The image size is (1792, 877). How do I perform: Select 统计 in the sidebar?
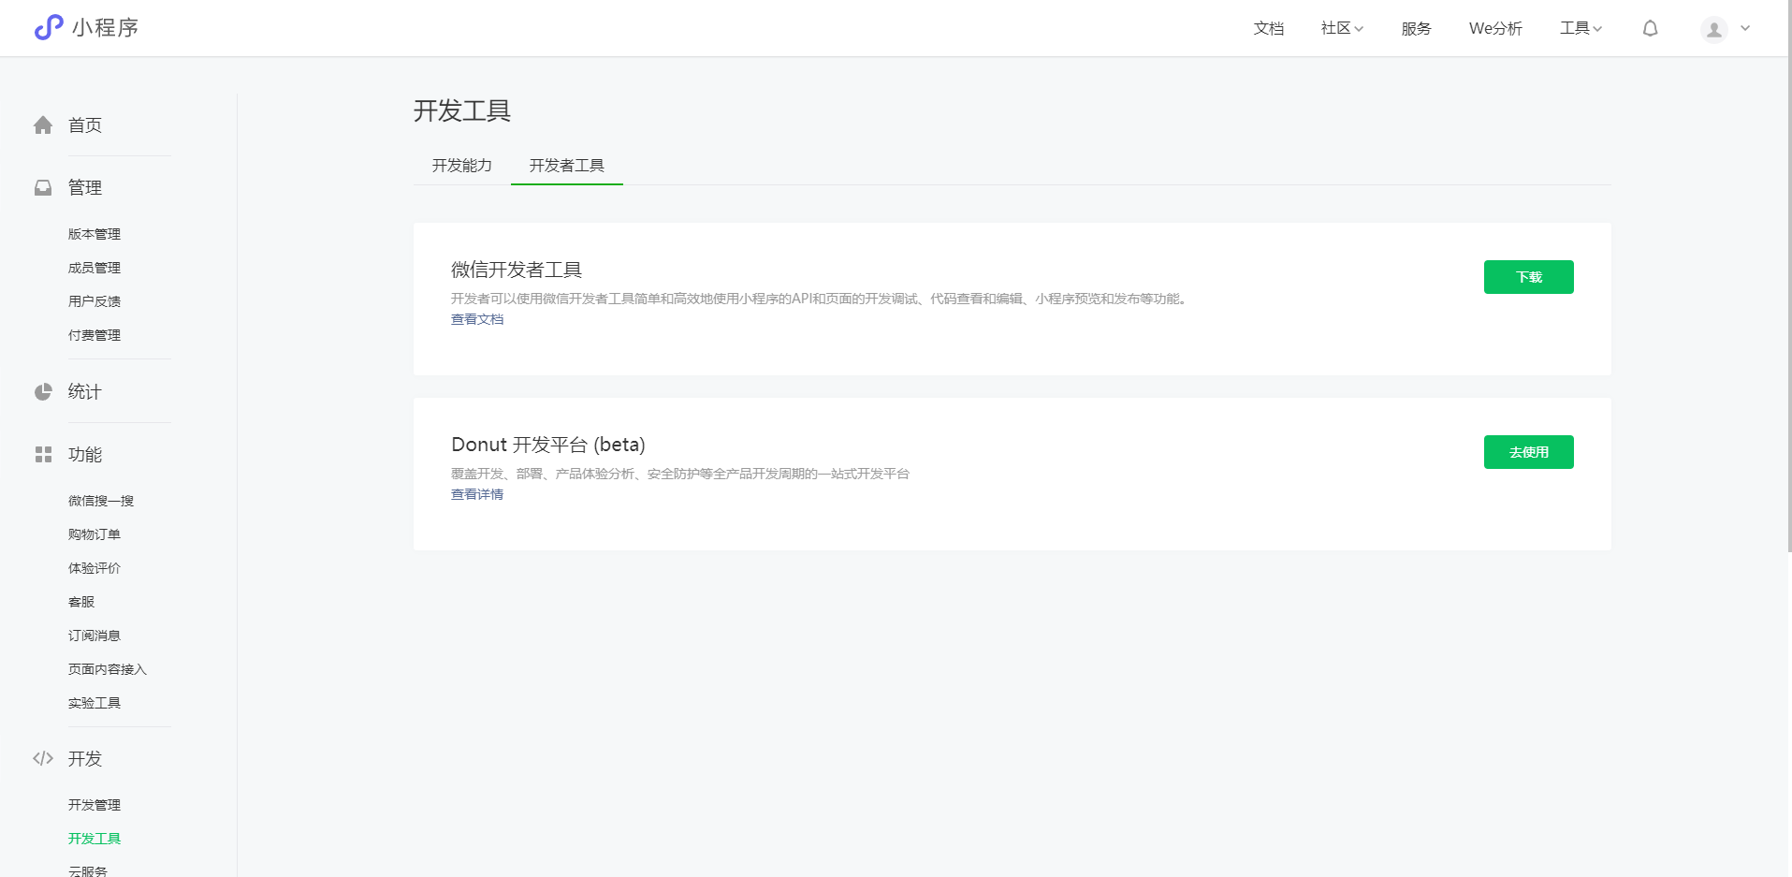pos(85,392)
